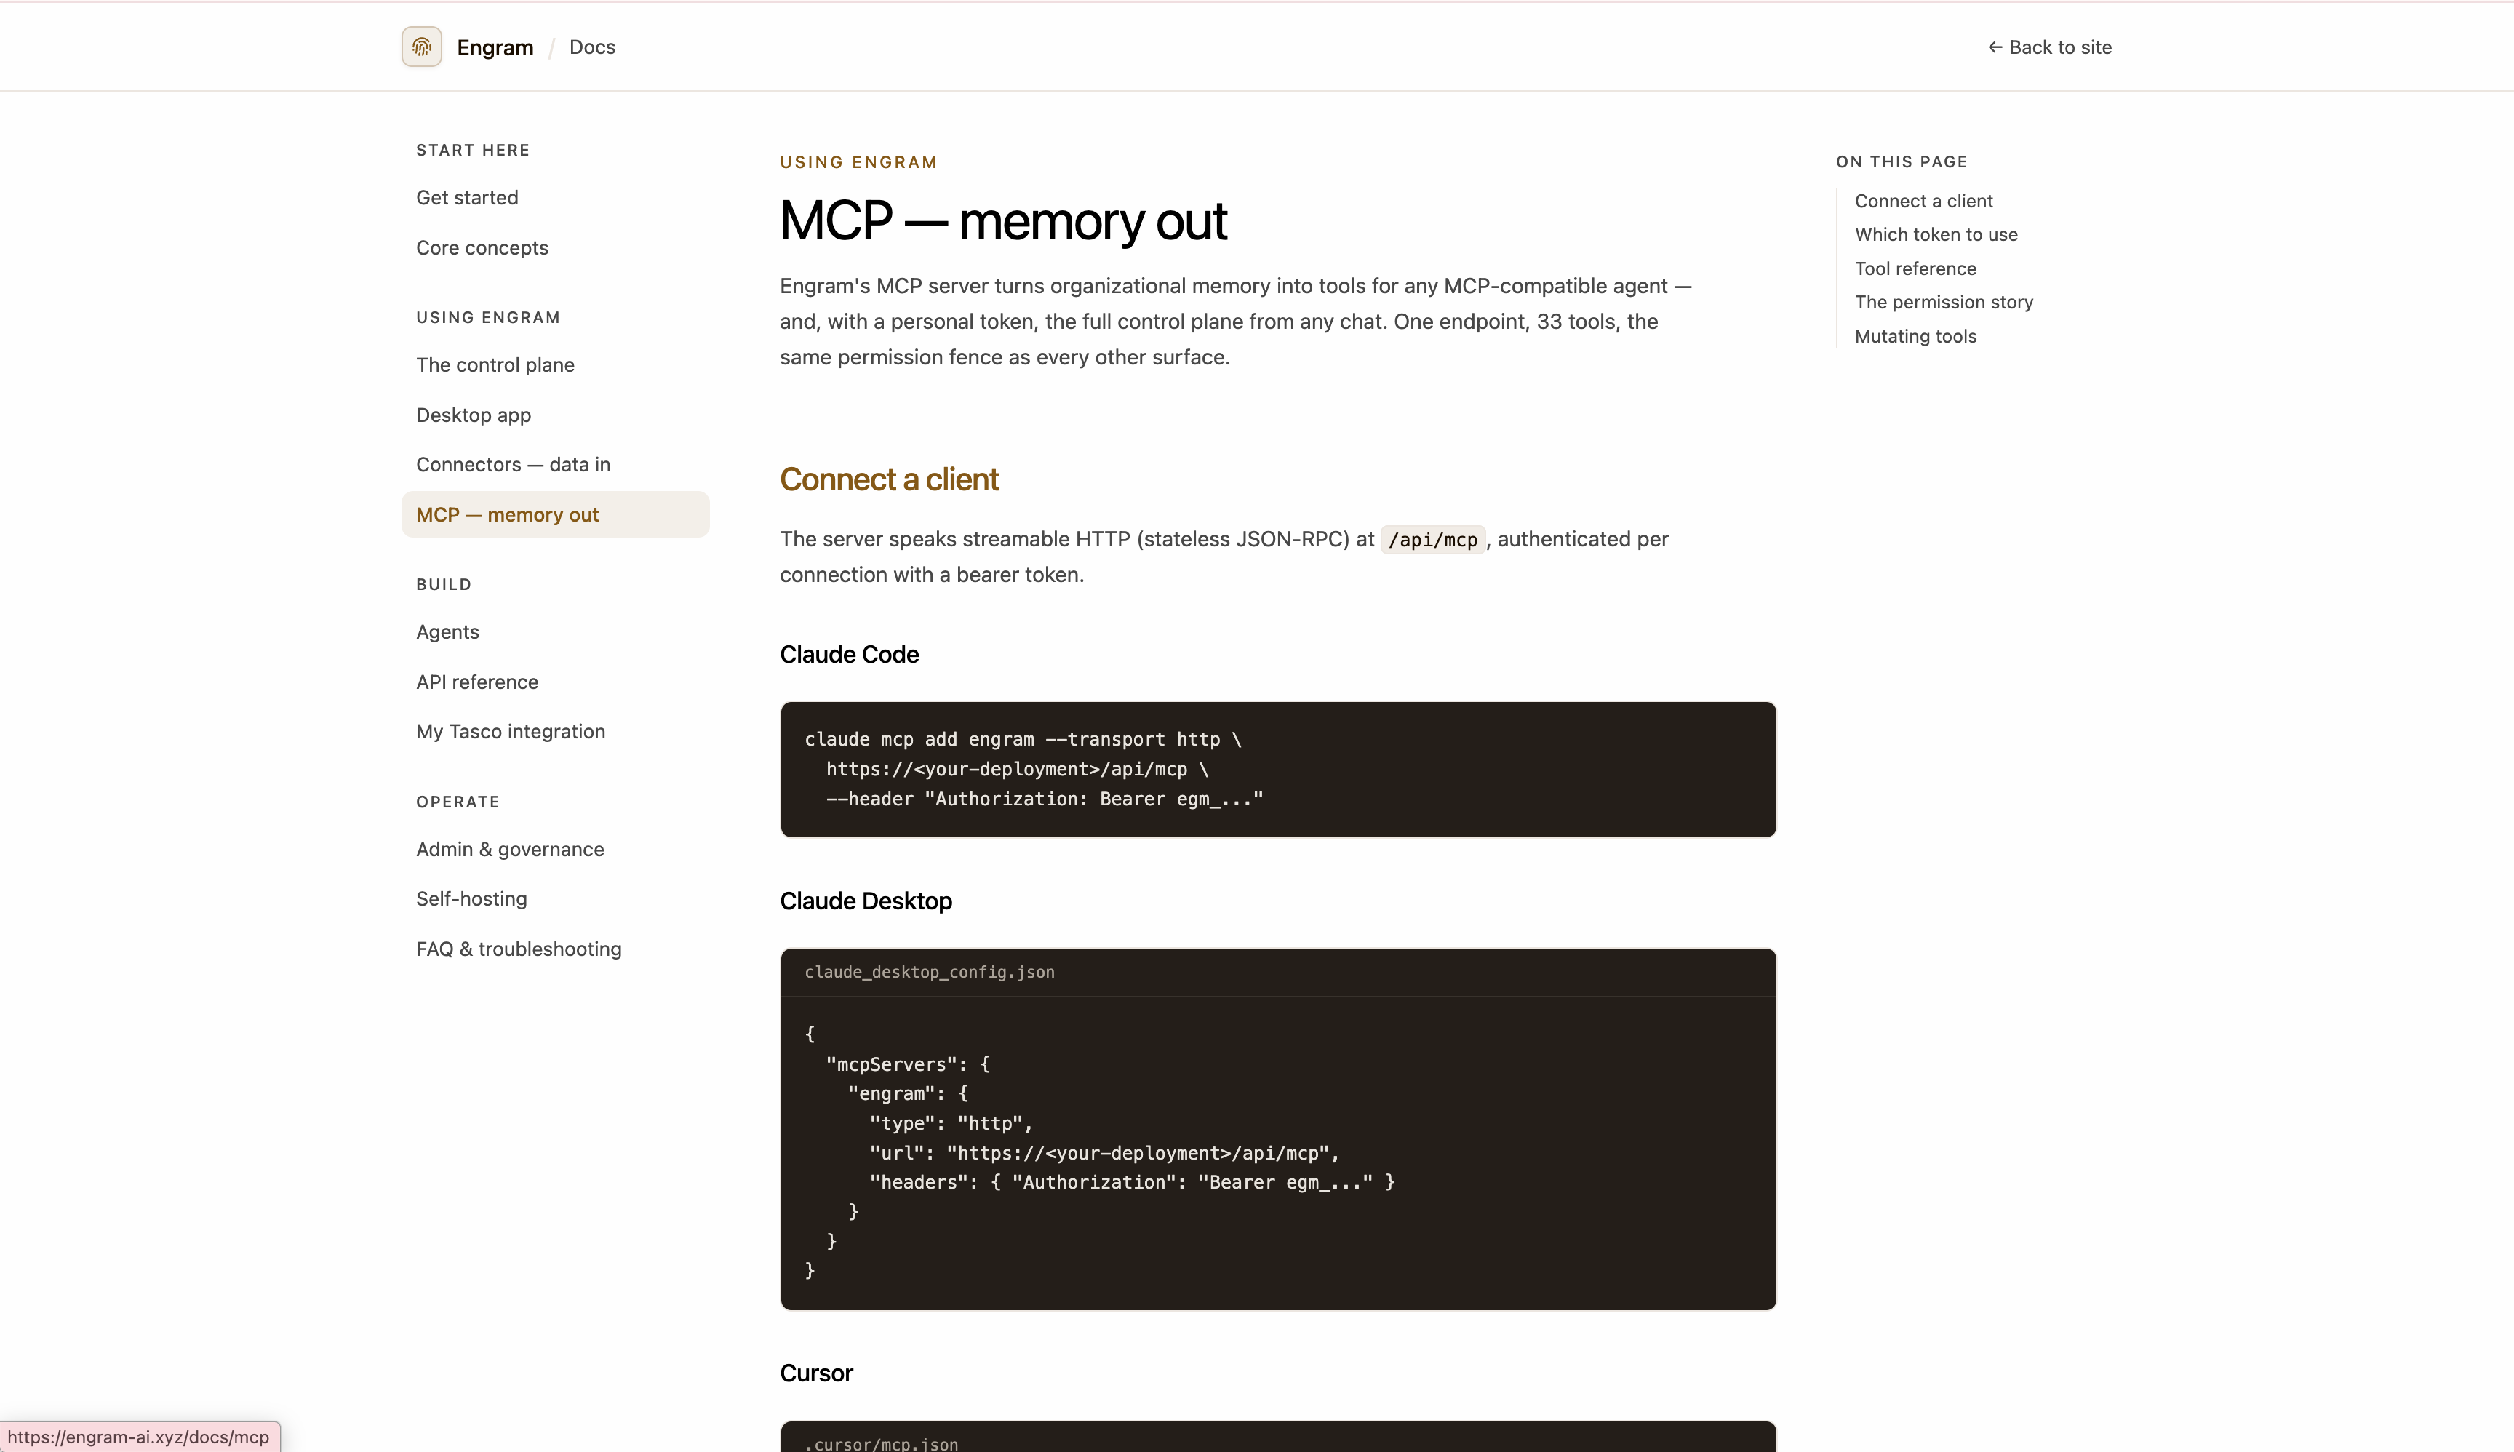Image resolution: width=2514 pixels, height=1452 pixels.
Task: Click the Cursor subheading
Action: [x=817, y=1373]
